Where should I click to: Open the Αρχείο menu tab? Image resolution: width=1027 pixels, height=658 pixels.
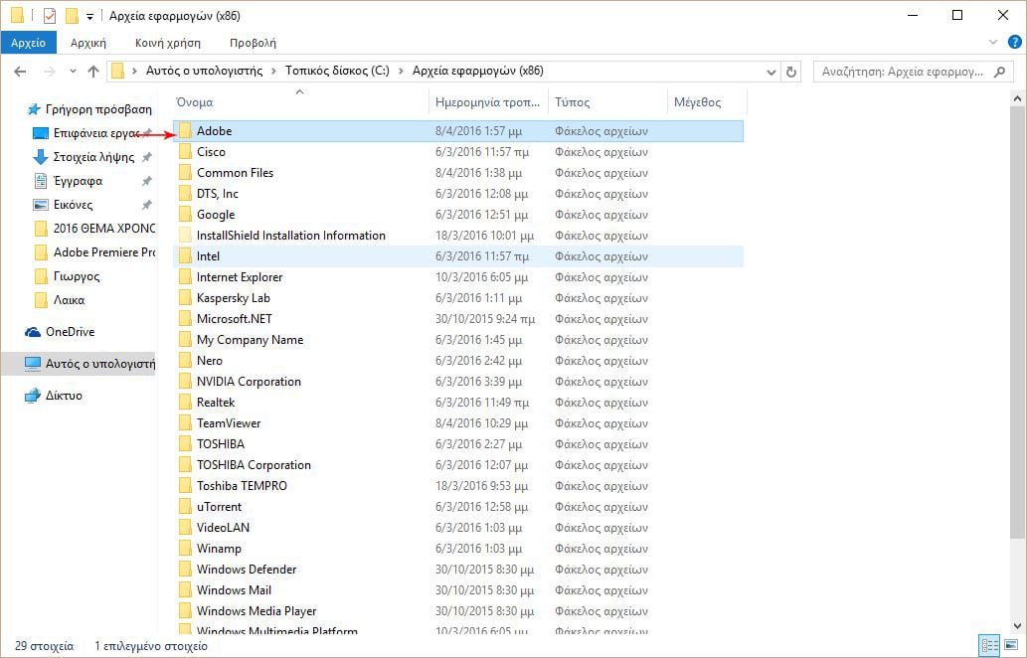point(28,43)
